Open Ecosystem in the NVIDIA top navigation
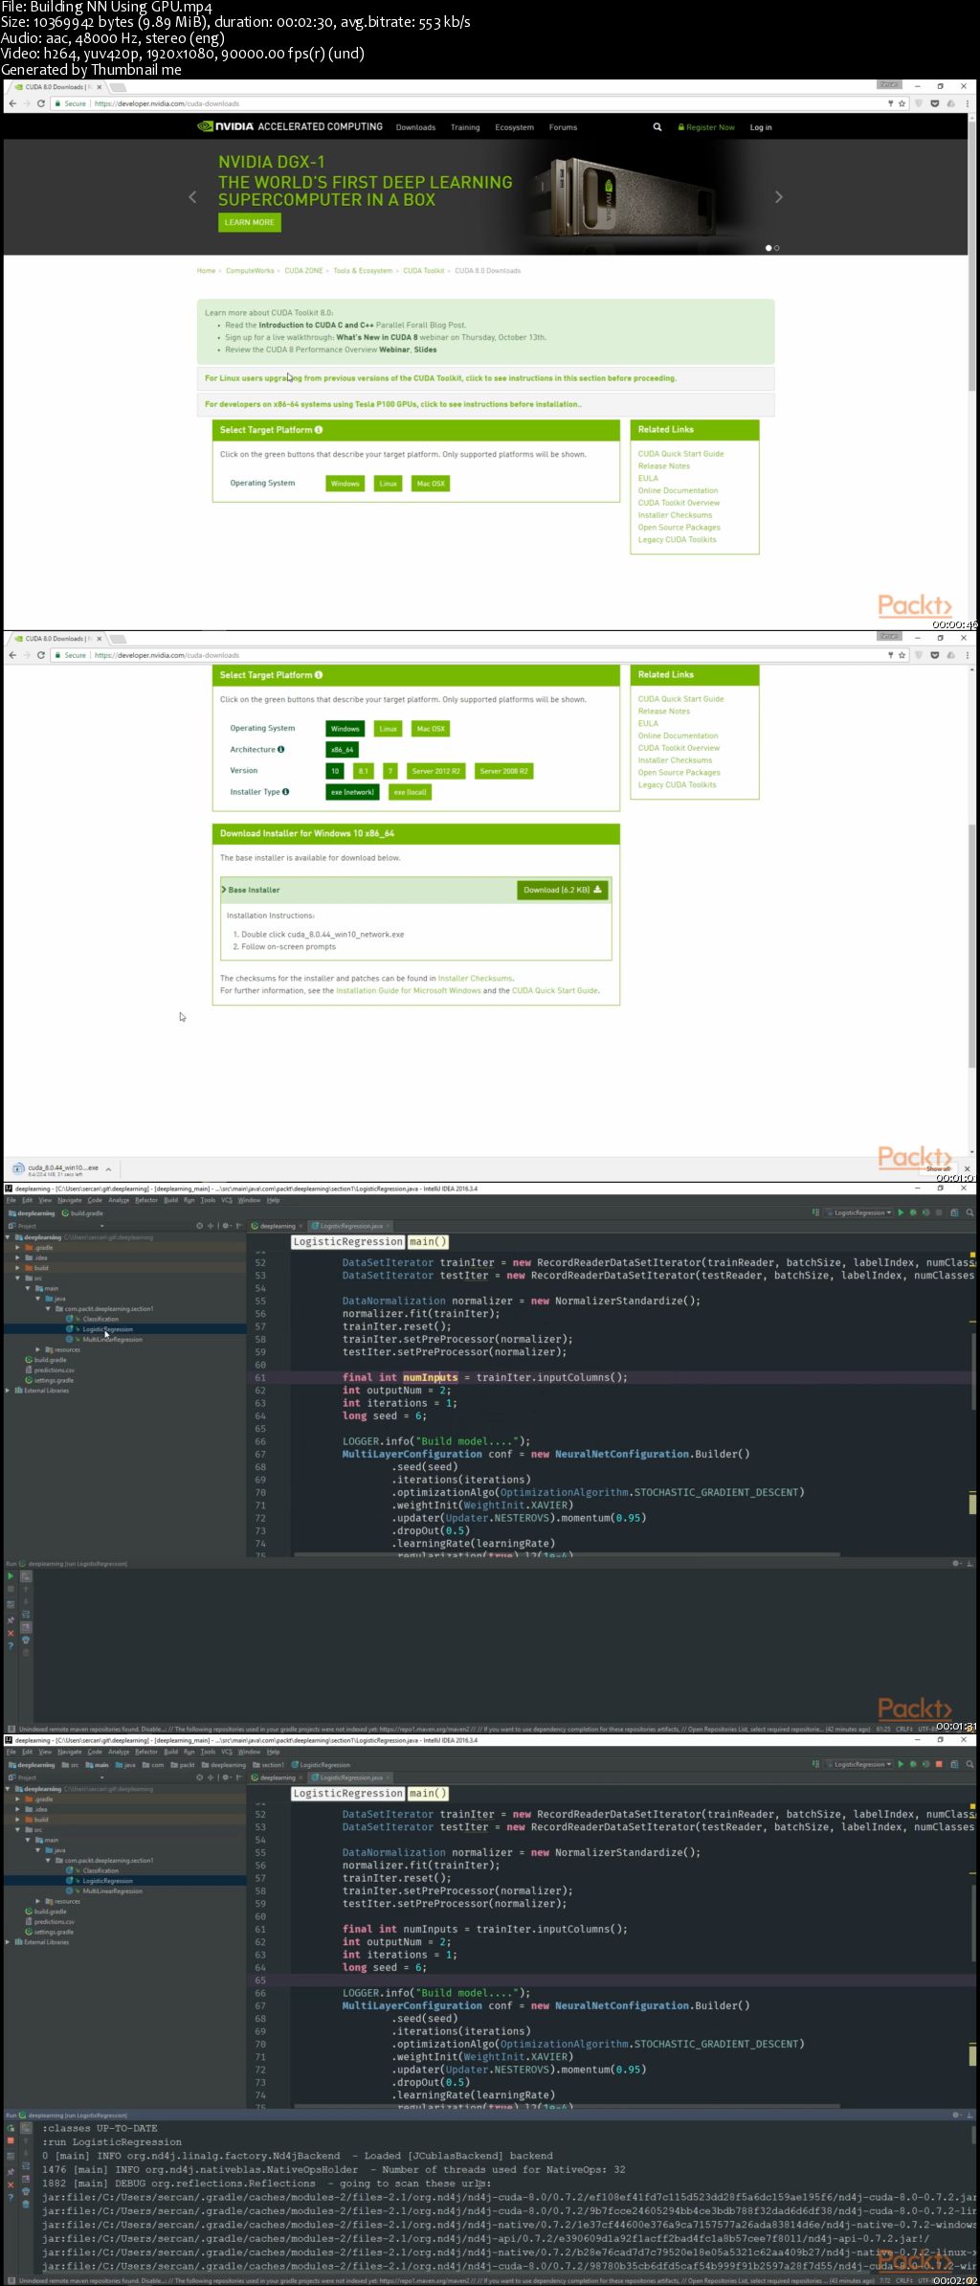 [x=514, y=127]
